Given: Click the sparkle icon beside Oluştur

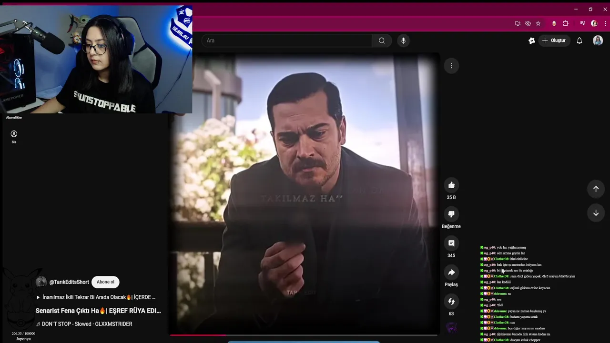Looking at the screenshot, I should [532, 40].
